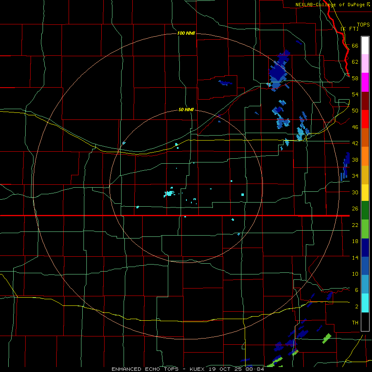372x372 pixels.
Task: Select the maroon legend color segment
Action: [x=365, y=100]
